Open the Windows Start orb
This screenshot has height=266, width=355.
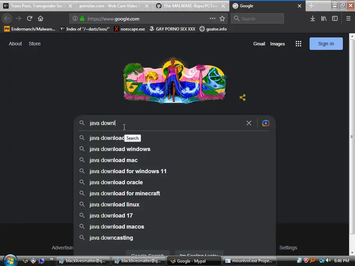coord(10,260)
